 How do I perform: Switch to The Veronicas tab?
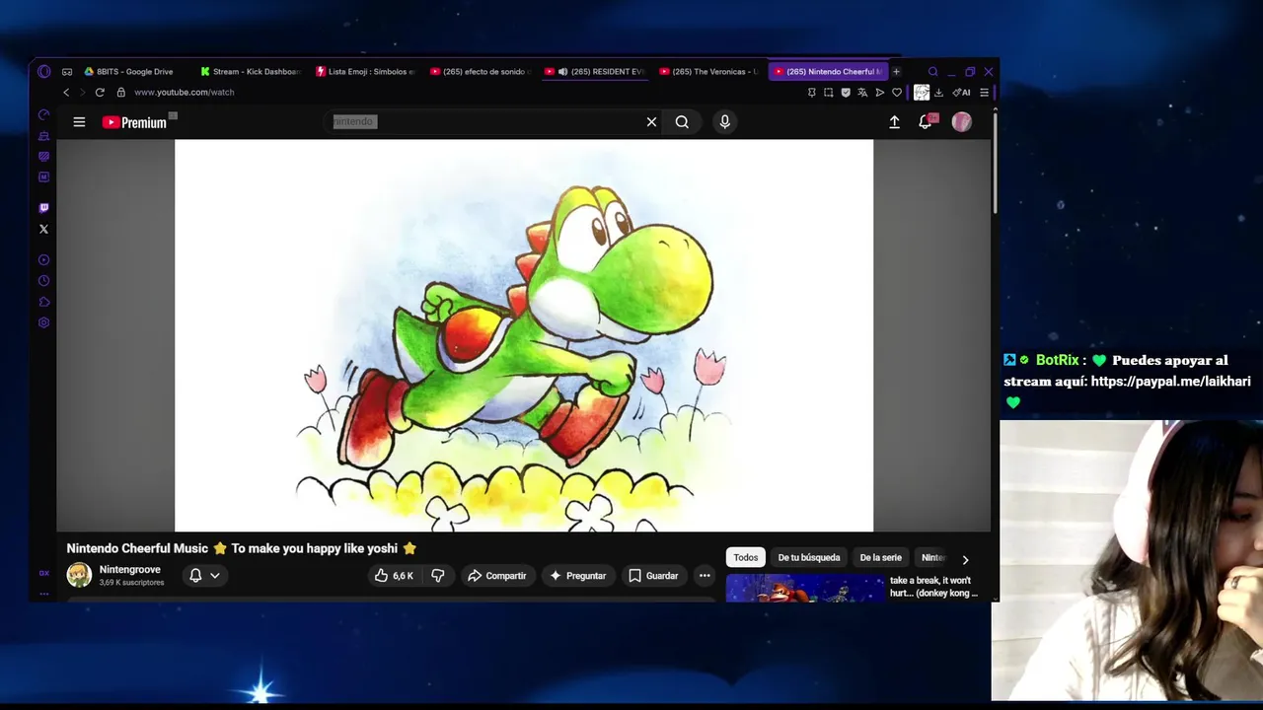(708, 72)
